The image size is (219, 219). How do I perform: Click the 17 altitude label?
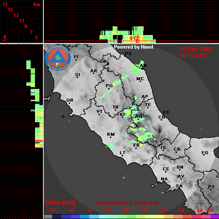[x=5, y=4]
